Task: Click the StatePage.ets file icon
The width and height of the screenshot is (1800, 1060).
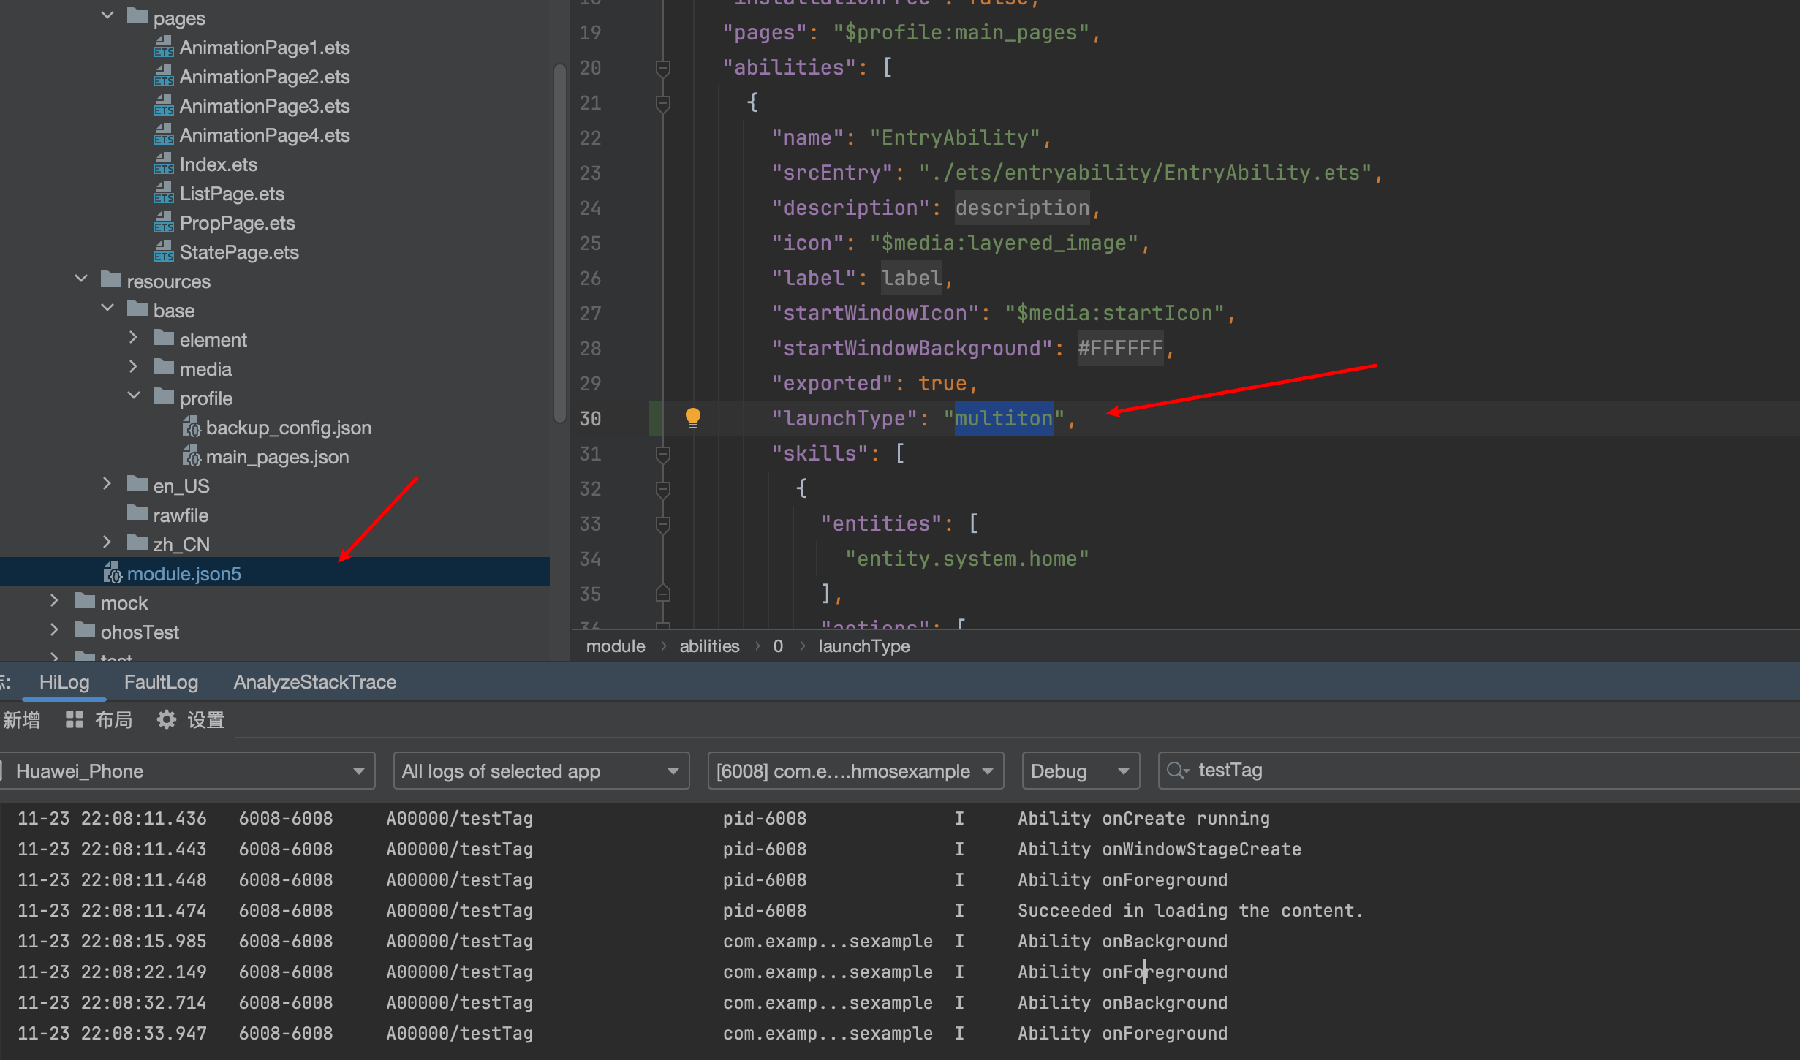Action: tap(164, 252)
